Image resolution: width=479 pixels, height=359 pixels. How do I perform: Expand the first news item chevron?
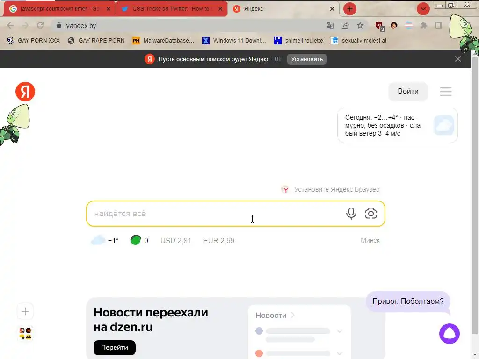click(339, 331)
